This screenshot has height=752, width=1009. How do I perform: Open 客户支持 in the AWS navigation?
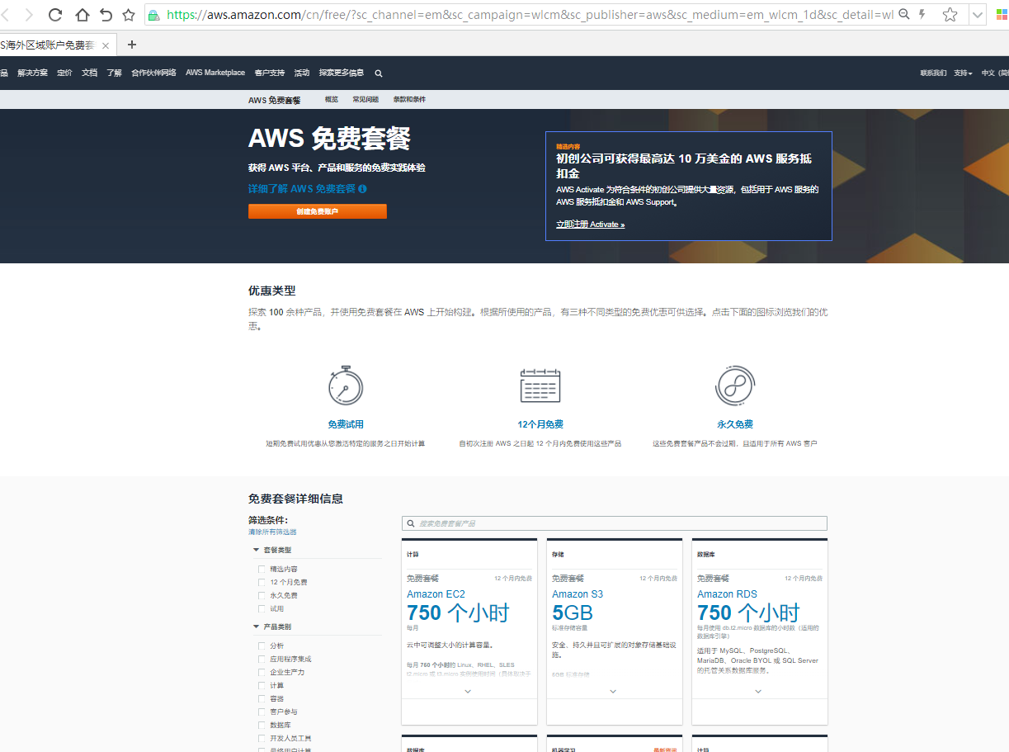270,73
